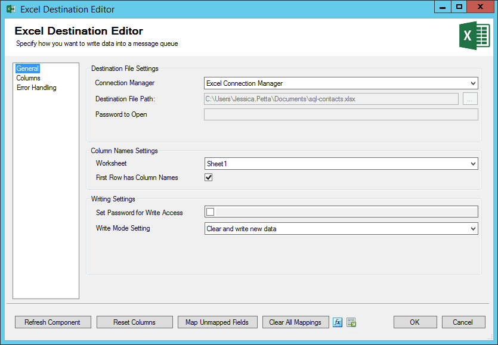Viewport: 498px width, 345px height.
Task: Switch to the Columns page
Action: 28,77
